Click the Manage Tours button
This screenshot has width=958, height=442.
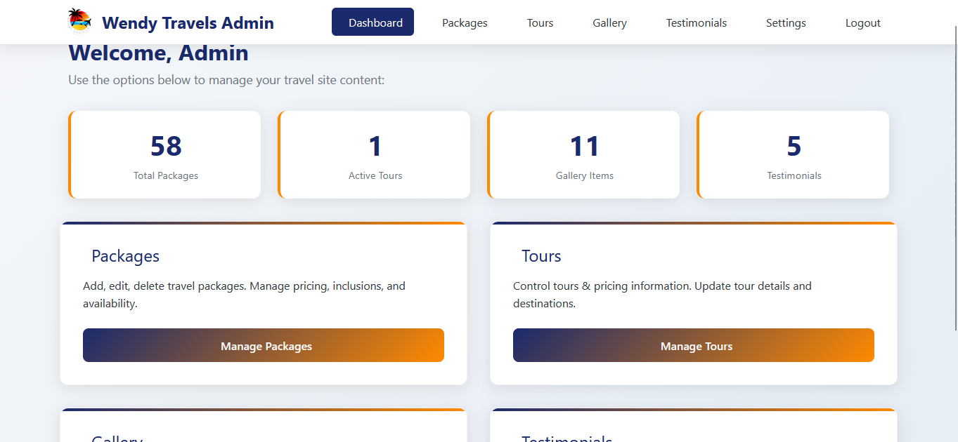click(x=693, y=345)
